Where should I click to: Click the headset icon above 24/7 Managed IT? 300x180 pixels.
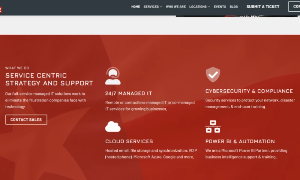pyautogui.click(x=112, y=76)
